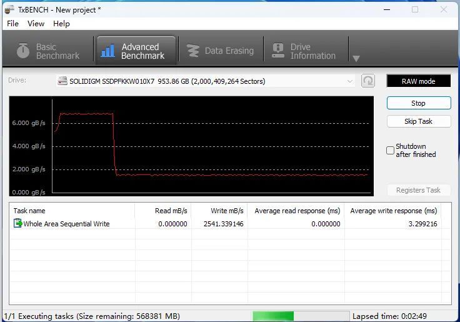Open the Basic Benchmark tab
The height and width of the screenshot is (322, 460).
tap(48, 51)
